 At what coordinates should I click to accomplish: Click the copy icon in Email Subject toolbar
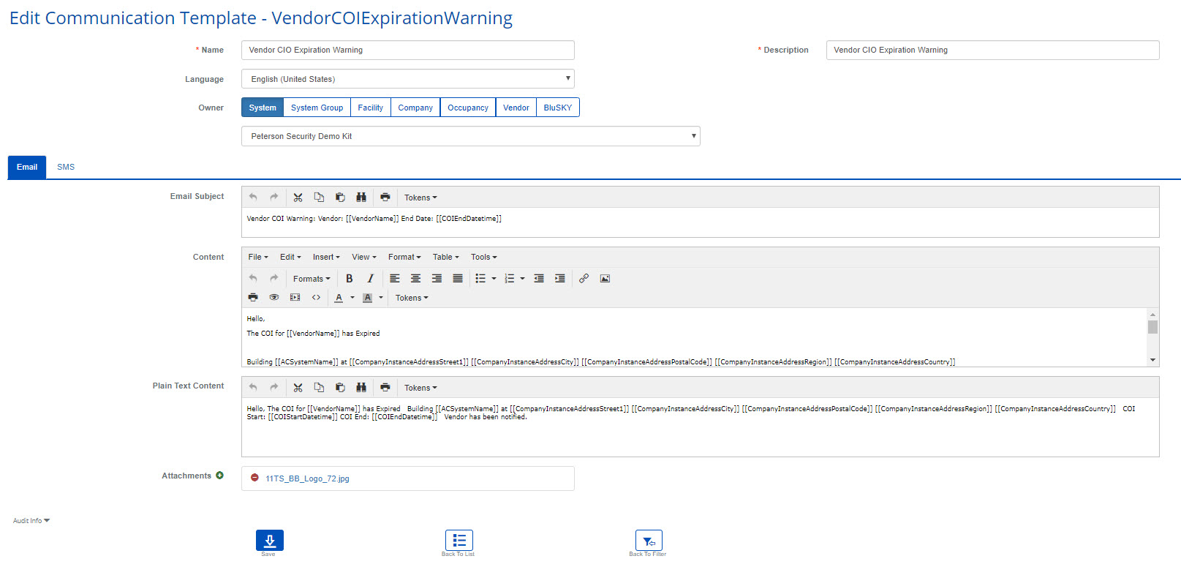tap(319, 198)
